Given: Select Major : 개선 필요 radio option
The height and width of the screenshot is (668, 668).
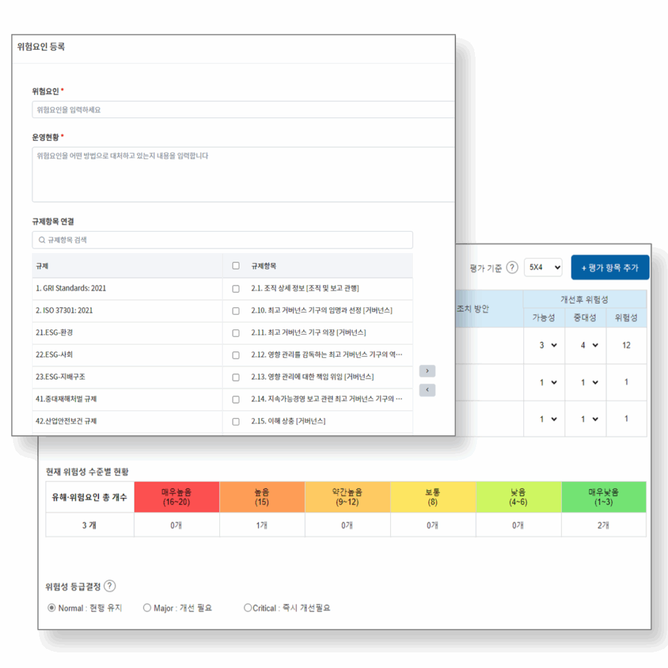Looking at the screenshot, I should coord(147,608).
